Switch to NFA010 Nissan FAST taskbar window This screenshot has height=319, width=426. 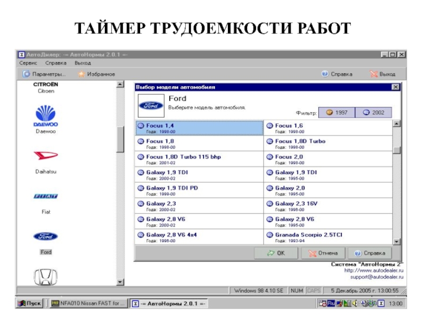[88, 303]
